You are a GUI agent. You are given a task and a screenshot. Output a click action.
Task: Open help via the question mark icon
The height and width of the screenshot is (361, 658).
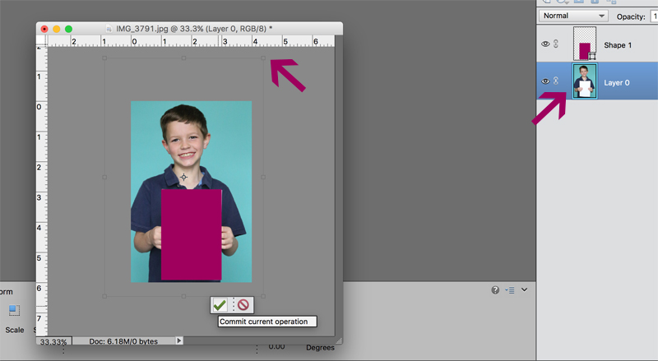coord(495,289)
